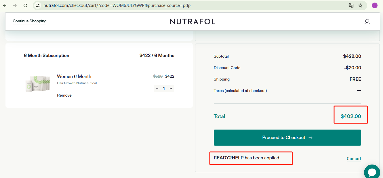Click the Subtotal $422.00 value
The image size is (383, 178).
[x=352, y=56]
